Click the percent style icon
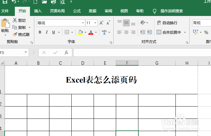The height and width of the screenshot is (136, 211). click(x=206, y=32)
